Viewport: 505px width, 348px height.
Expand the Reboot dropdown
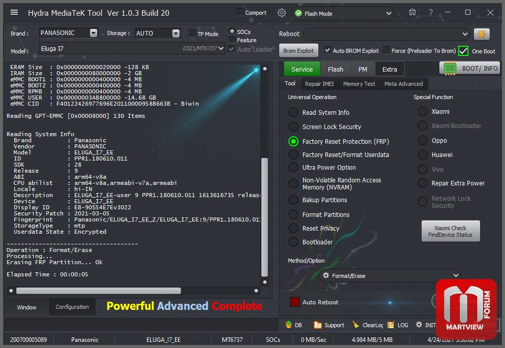465,34
